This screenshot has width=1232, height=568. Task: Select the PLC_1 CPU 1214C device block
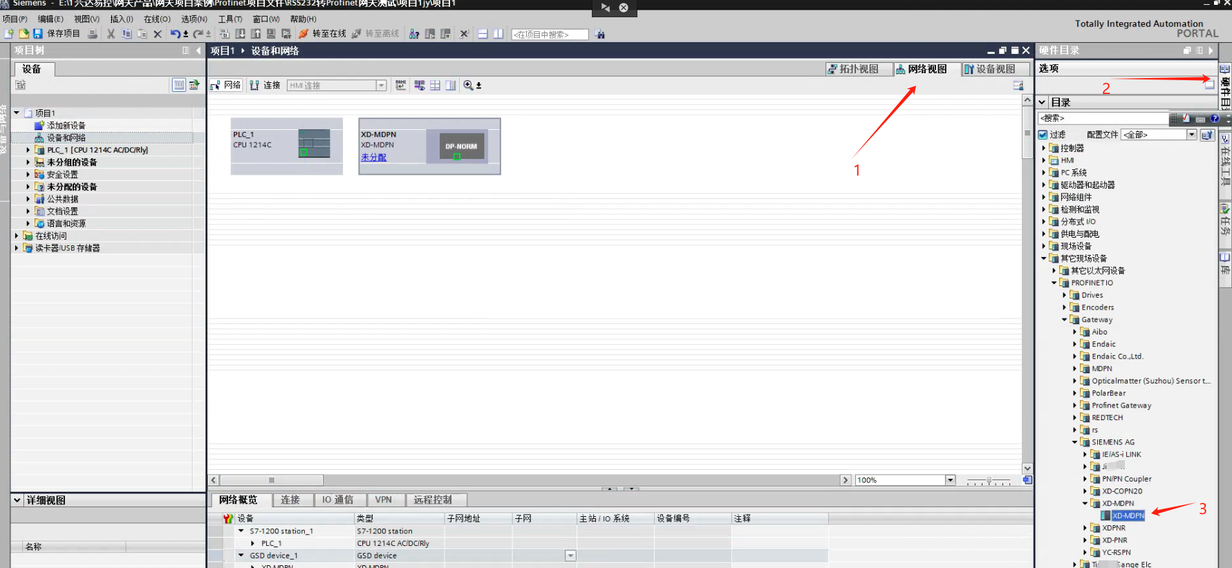287,146
